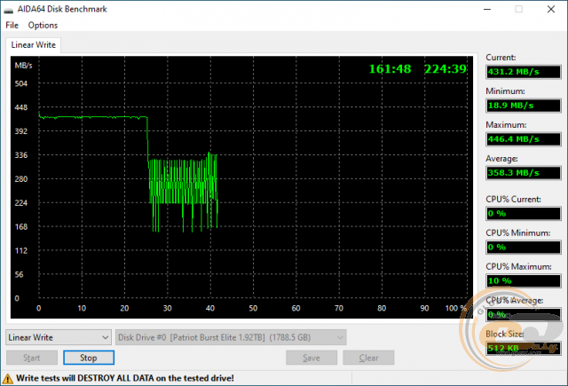
Task: Click the remaining time 224:39 readout
Action: pos(446,69)
